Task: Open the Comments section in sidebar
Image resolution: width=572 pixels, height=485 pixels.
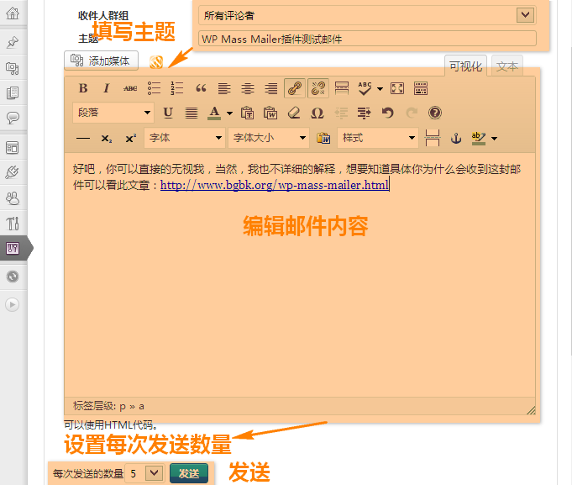Action: (x=13, y=118)
